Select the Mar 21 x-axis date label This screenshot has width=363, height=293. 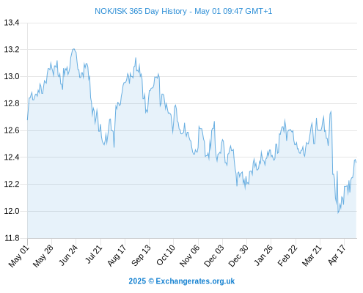(x=312, y=256)
